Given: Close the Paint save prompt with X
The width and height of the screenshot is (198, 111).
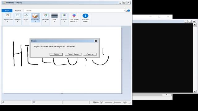Looking at the screenshot, I should pos(96,41).
